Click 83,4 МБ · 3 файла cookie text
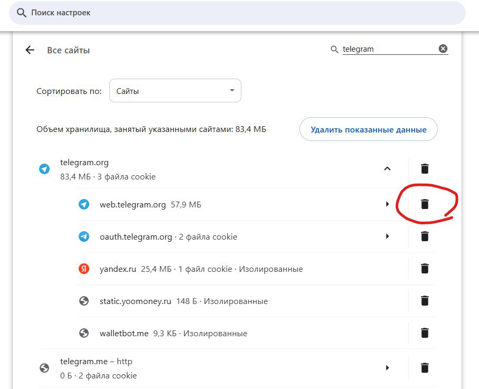 (108, 177)
